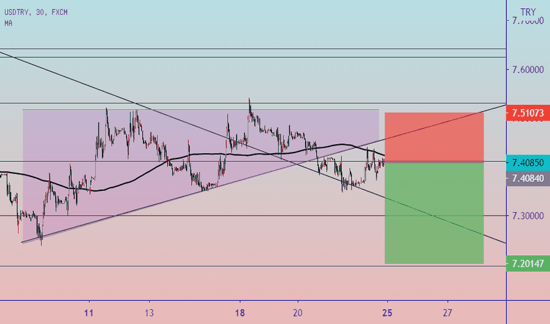Select the red 7.51073 stop-loss price label
Image resolution: width=550 pixels, height=324 pixels.
coord(528,113)
